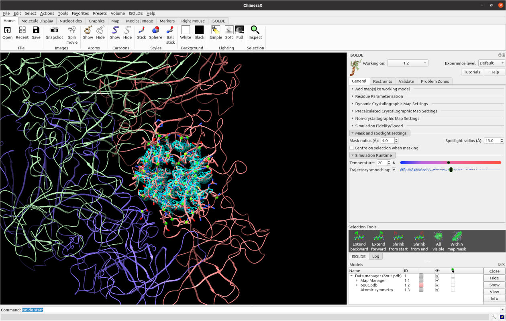Screen dimensions: 506x321
Task: Toggle visibility of Map Manager
Action: [437, 280]
